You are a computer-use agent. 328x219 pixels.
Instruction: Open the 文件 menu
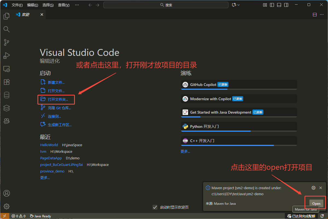tap(17, 5)
